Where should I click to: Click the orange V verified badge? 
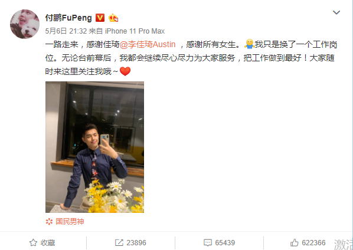tap(100, 18)
